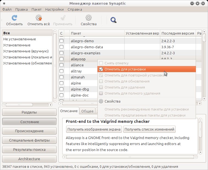Choose Свойства in the context menu
Screen dimensions: 208x170
pyautogui.click(x=147, y=101)
